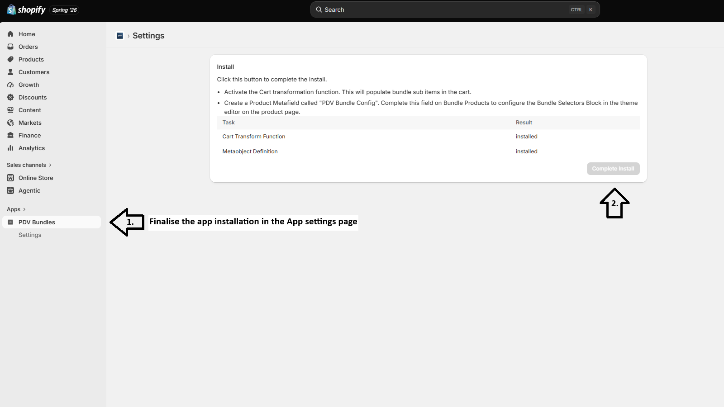The height and width of the screenshot is (407, 724).
Task: Click the search magnifier icon
Action: pyautogui.click(x=319, y=9)
